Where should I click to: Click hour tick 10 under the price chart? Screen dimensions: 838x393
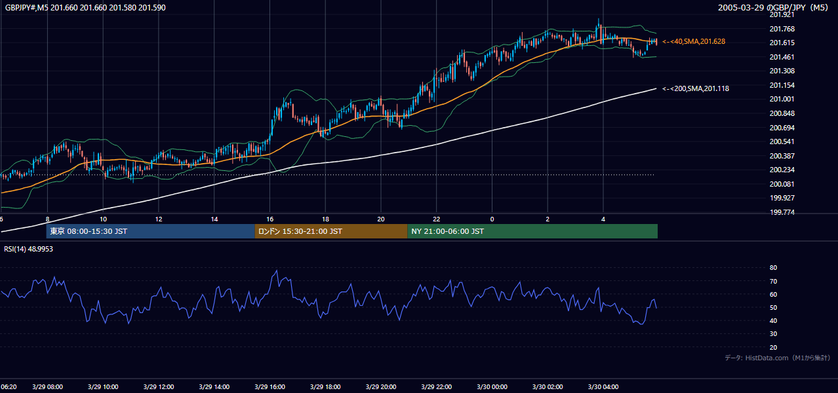pos(103,219)
